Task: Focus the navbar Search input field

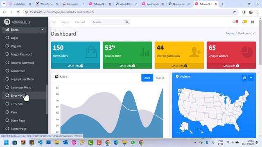Action: [108, 22]
